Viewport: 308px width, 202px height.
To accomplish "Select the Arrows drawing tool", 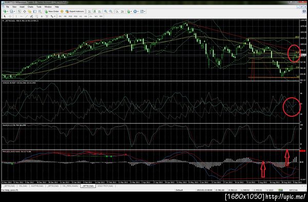I will point(52,16).
